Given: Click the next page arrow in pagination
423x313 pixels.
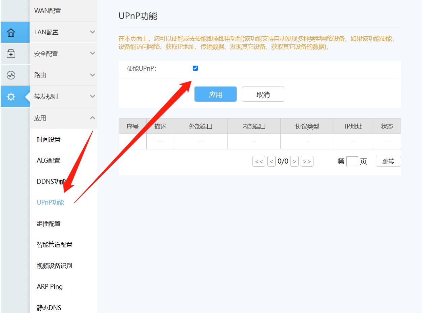Looking at the screenshot, I should [x=294, y=161].
